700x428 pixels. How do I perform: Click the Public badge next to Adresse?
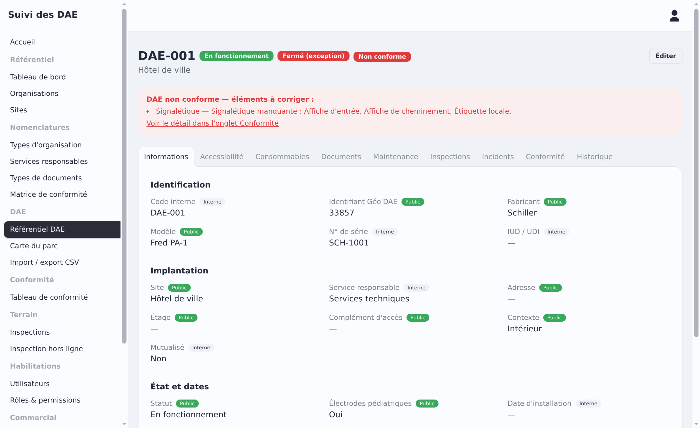click(550, 288)
